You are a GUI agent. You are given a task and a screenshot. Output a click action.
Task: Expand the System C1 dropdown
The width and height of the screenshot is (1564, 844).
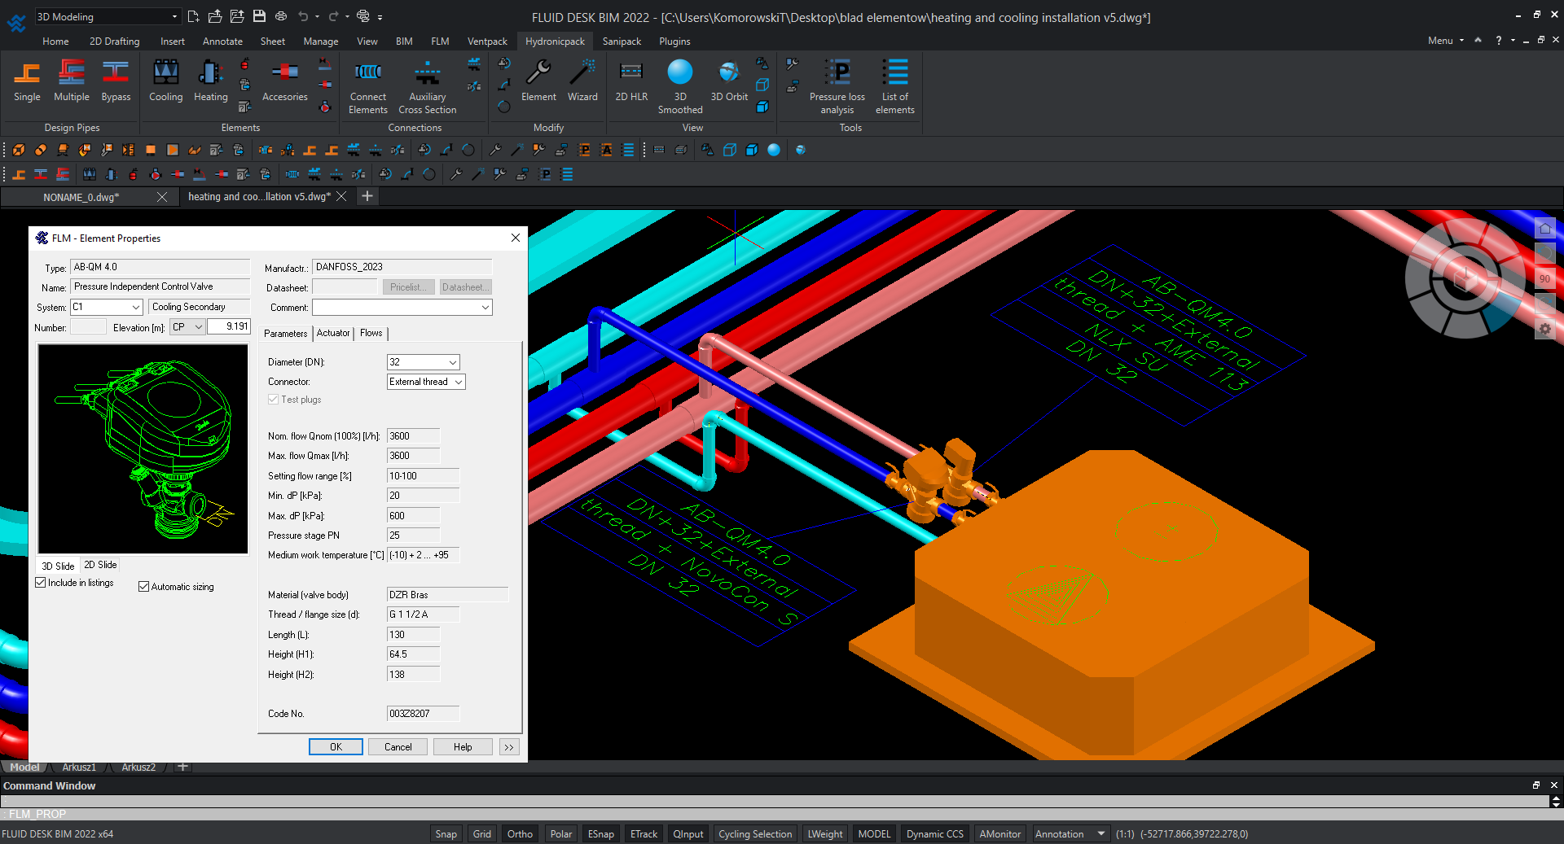[x=136, y=308]
